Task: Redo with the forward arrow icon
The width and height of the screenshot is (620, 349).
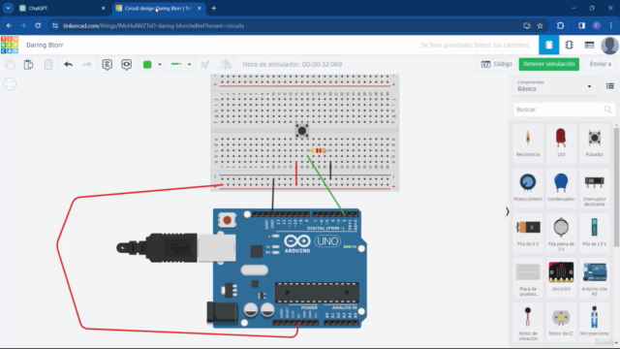Action: pyautogui.click(x=87, y=64)
